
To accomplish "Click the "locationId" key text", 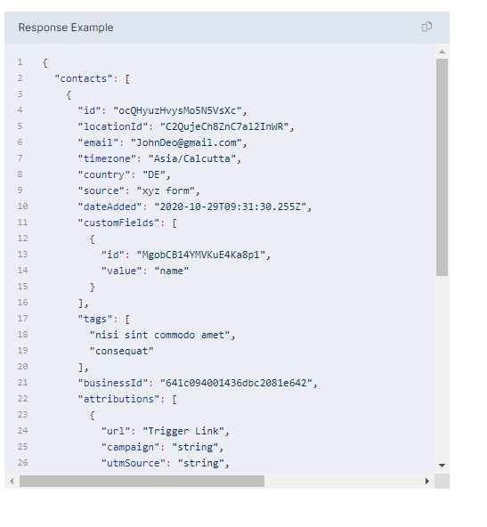I will (x=113, y=126).
